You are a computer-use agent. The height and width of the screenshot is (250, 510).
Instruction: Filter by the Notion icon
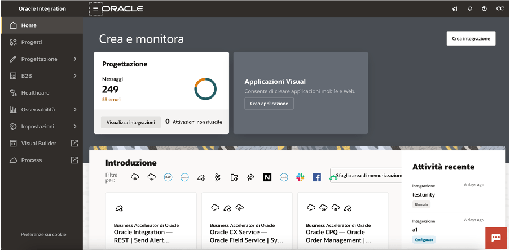267,177
